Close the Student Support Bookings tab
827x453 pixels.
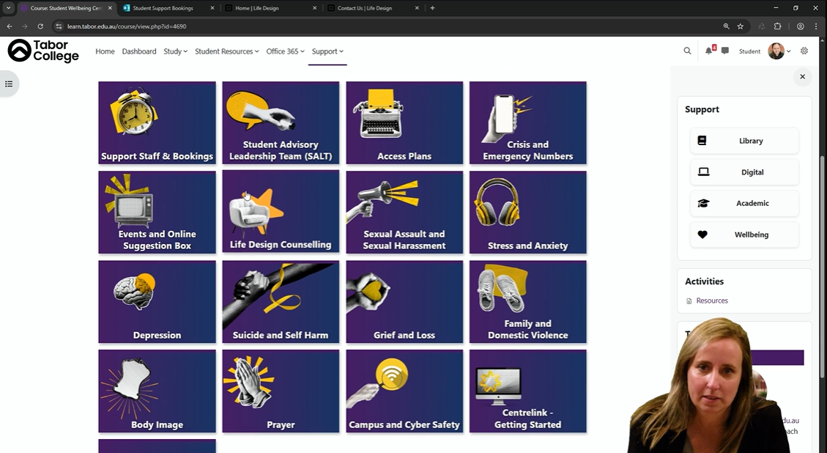[x=212, y=8]
